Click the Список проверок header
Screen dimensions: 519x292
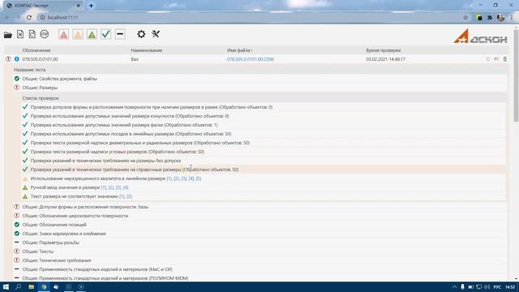[41, 98]
